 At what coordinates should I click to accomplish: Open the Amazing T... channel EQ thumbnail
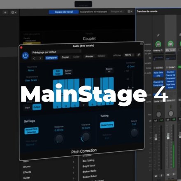coord(158,58)
